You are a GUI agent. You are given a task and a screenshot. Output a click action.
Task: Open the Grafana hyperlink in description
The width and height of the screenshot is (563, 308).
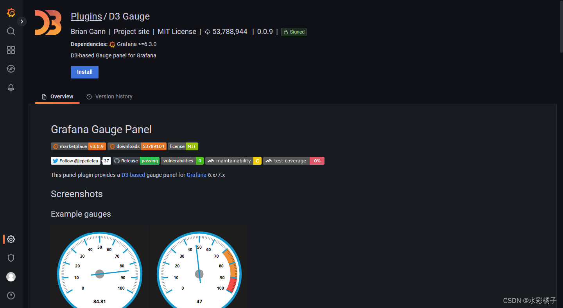pyautogui.click(x=196, y=175)
